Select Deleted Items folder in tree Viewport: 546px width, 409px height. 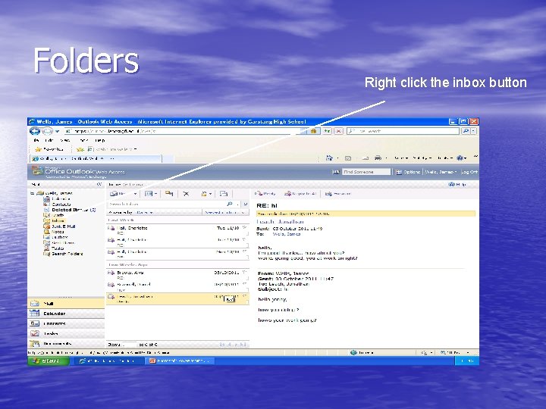70,210
